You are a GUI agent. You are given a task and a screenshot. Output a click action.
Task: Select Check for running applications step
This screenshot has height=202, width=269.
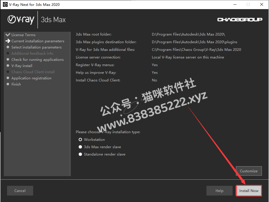click(x=37, y=60)
